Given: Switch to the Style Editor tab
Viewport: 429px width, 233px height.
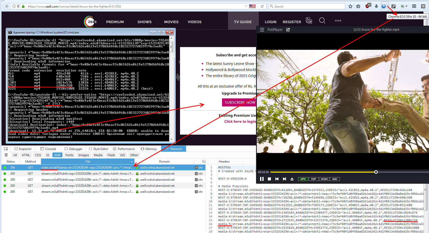Looking at the screenshot, I should [98, 149].
